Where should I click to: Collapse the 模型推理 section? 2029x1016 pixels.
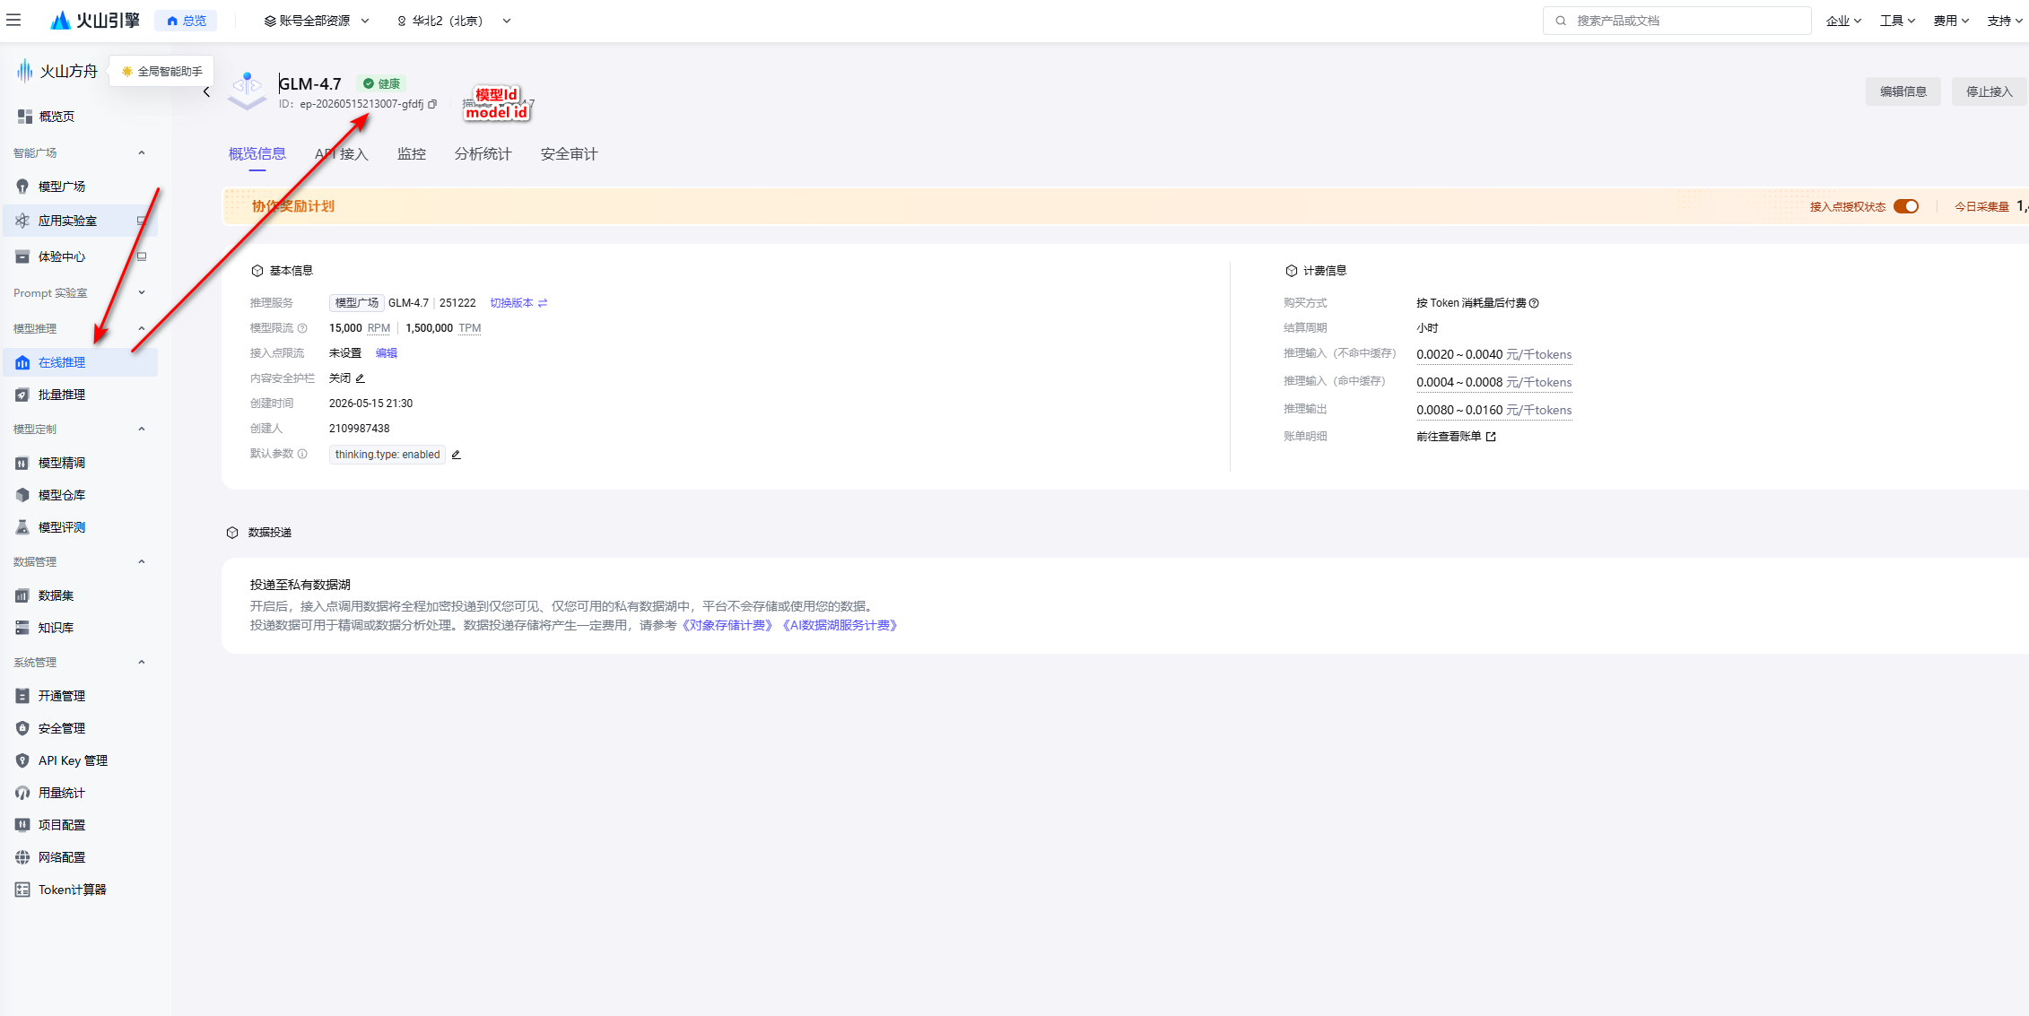pyautogui.click(x=141, y=328)
